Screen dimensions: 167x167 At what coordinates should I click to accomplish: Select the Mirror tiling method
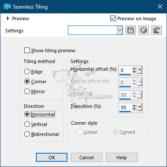(x=27, y=91)
